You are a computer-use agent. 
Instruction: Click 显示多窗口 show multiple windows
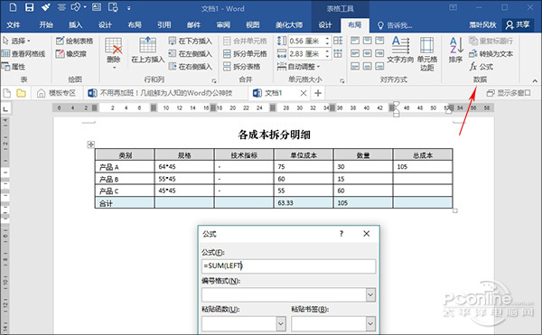(509, 93)
